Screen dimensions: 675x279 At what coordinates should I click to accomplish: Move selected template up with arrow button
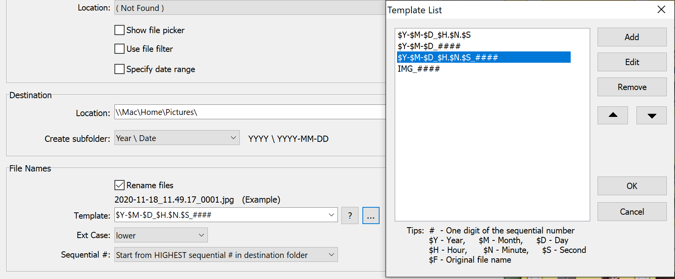click(x=612, y=115)
